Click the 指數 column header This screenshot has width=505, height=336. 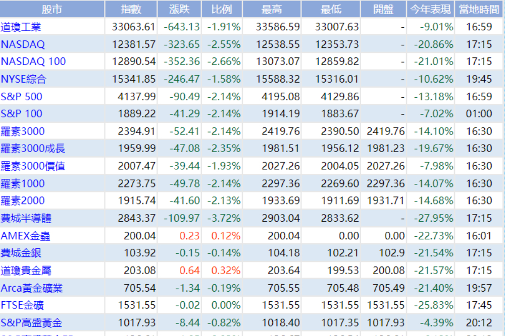tap(131, 9)
